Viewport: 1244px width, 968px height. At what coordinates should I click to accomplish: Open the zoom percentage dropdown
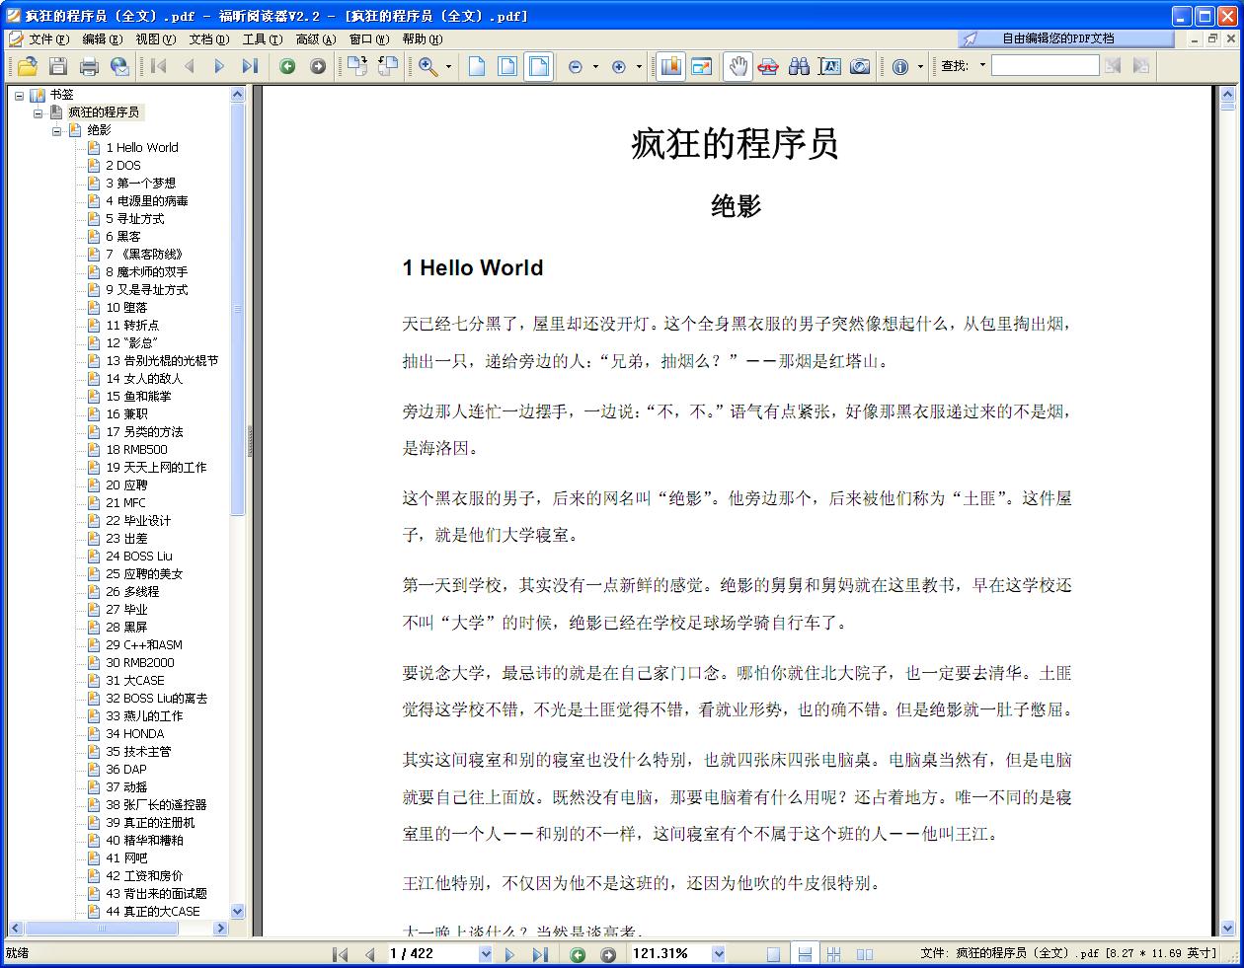coord(719,954)
